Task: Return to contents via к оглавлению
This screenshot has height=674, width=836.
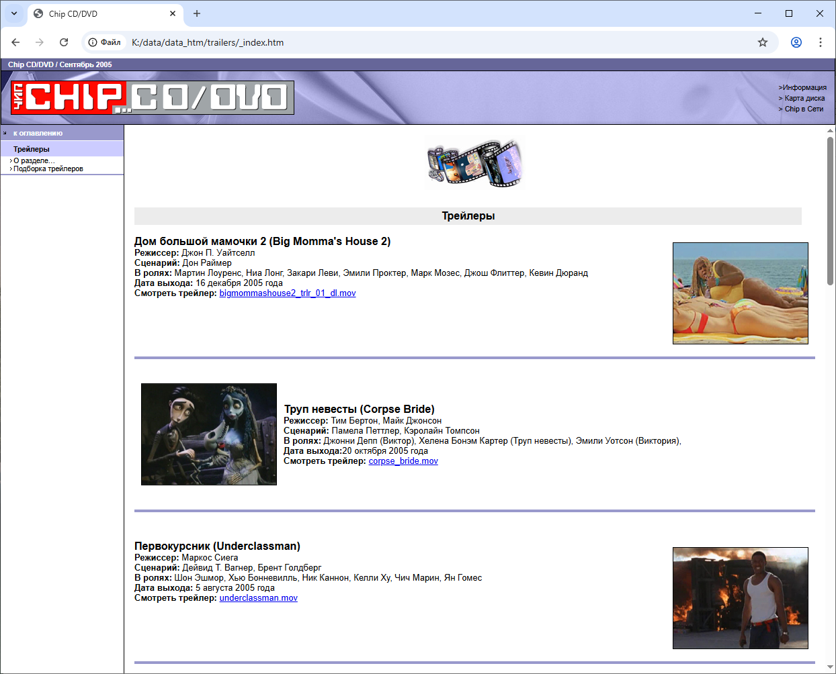Action: (x=38, y=133)
